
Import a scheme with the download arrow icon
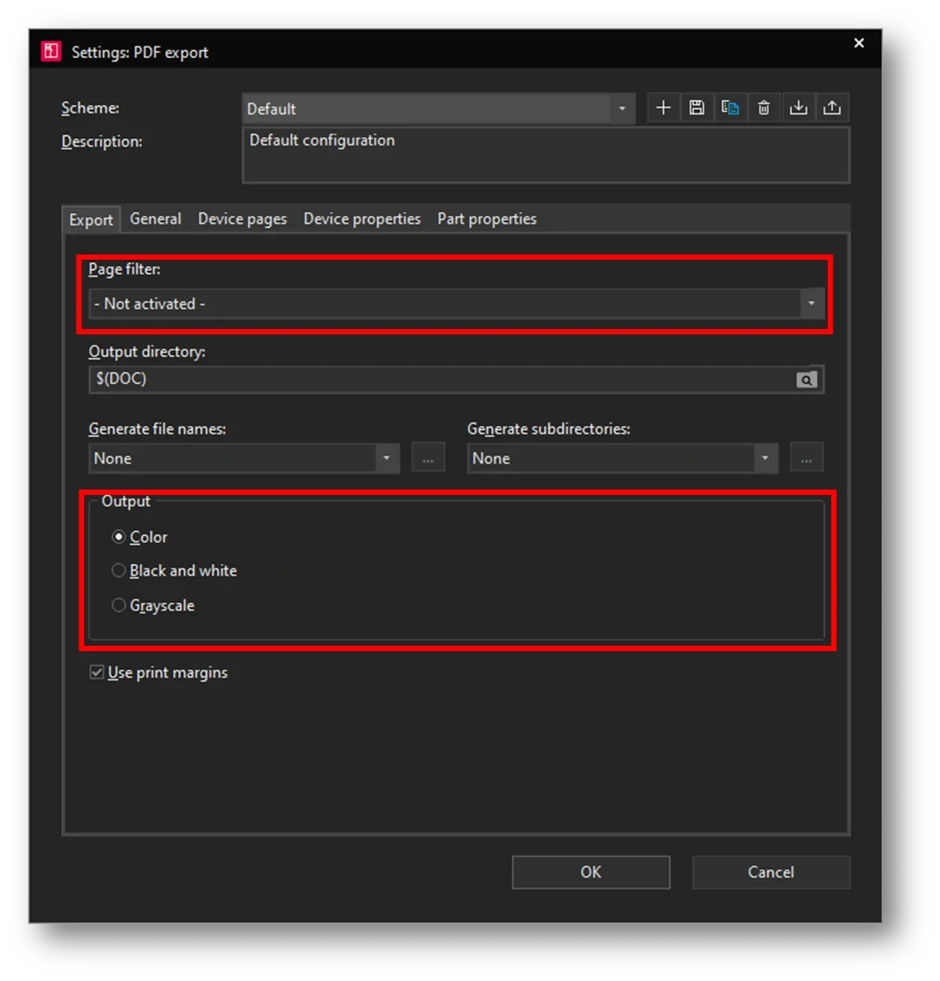pos(798,108)
